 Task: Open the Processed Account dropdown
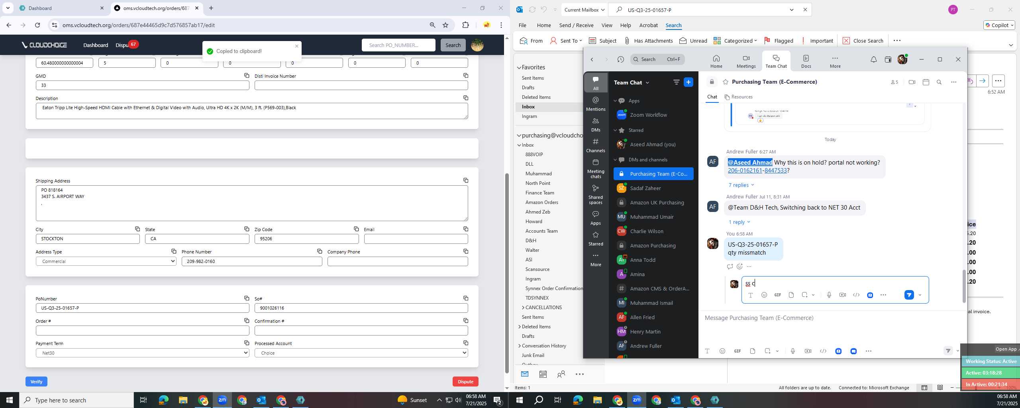click(x=361, y=353)
